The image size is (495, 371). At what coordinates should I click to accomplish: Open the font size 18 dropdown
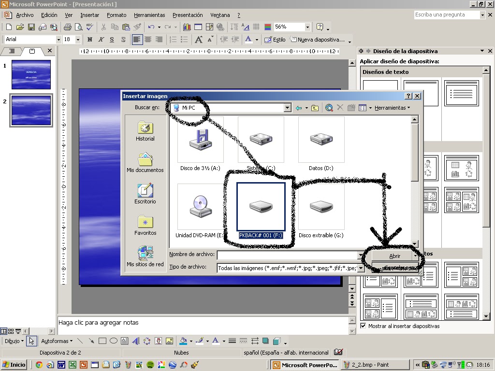tap(78, 40)
